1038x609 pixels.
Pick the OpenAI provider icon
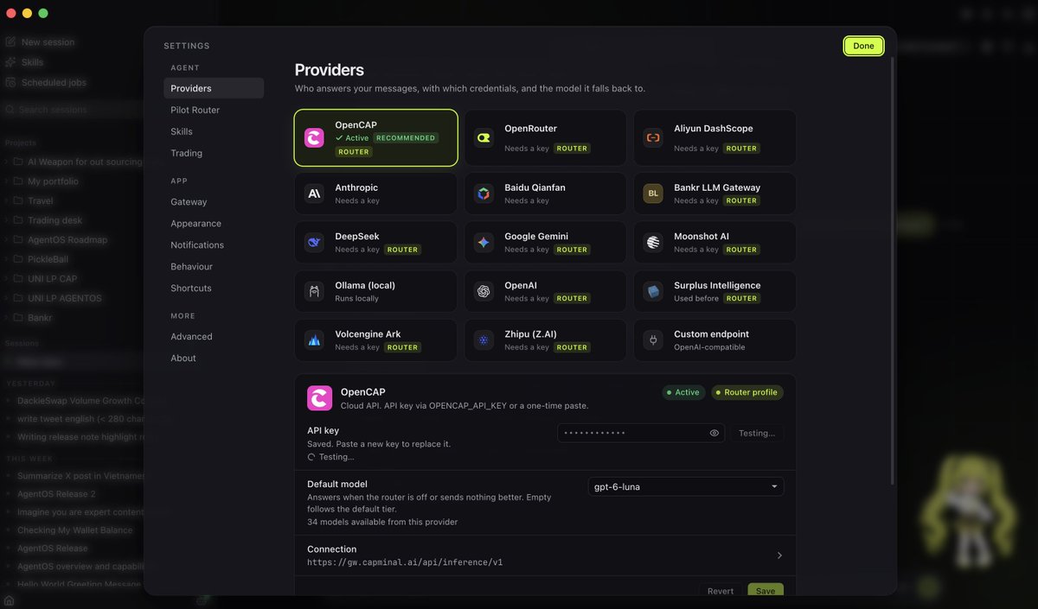[x=484, y=291]
